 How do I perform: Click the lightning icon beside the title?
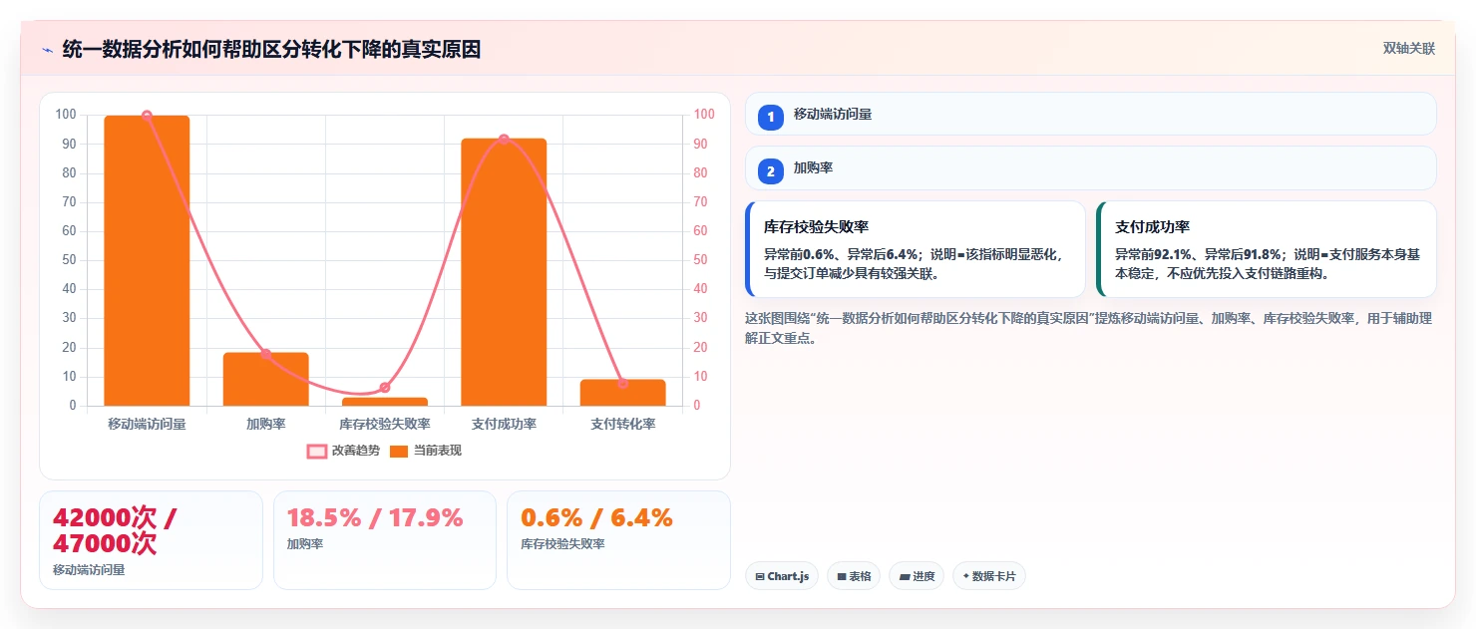[x=47, y=50]
